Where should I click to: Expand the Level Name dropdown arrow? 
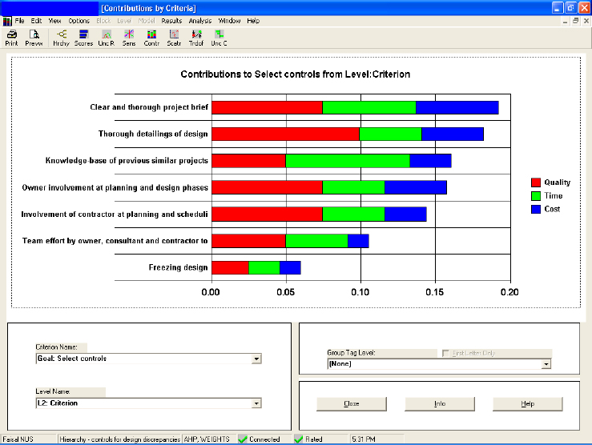[256, 403]
